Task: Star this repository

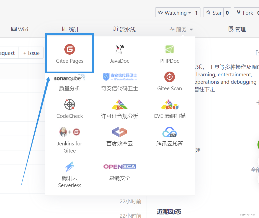Action: [213, 12]
